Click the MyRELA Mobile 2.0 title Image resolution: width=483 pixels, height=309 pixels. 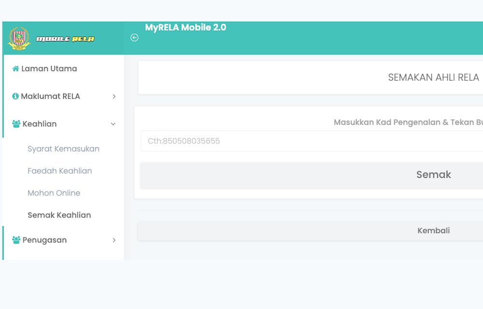(185, 28)
